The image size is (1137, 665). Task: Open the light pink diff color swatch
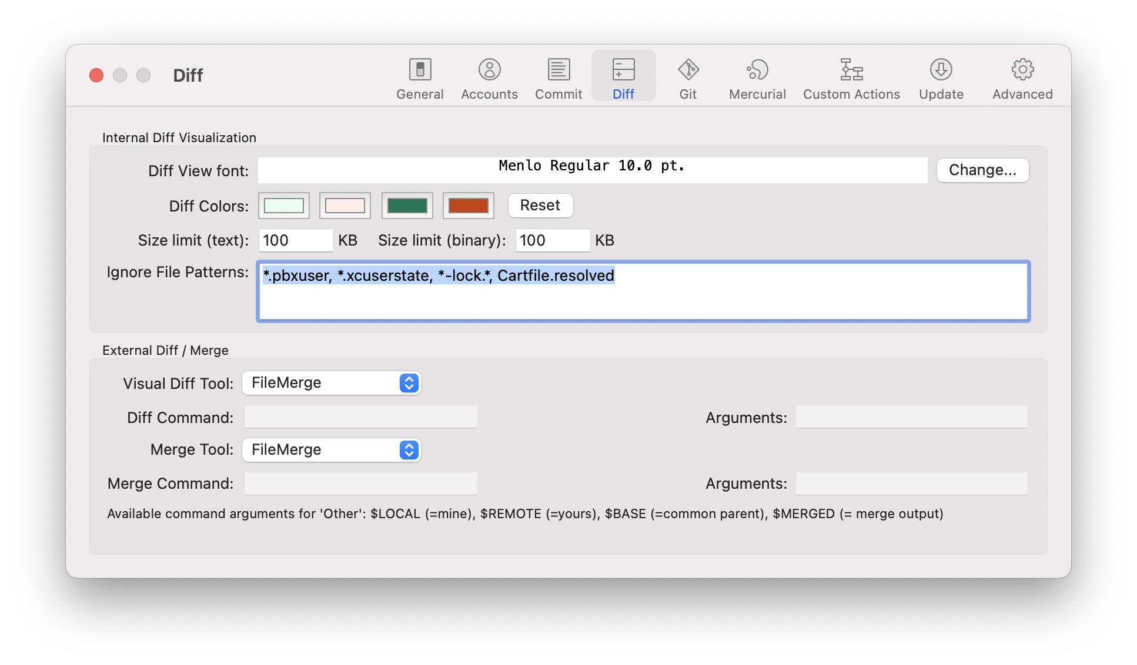[x=345, y=206]
